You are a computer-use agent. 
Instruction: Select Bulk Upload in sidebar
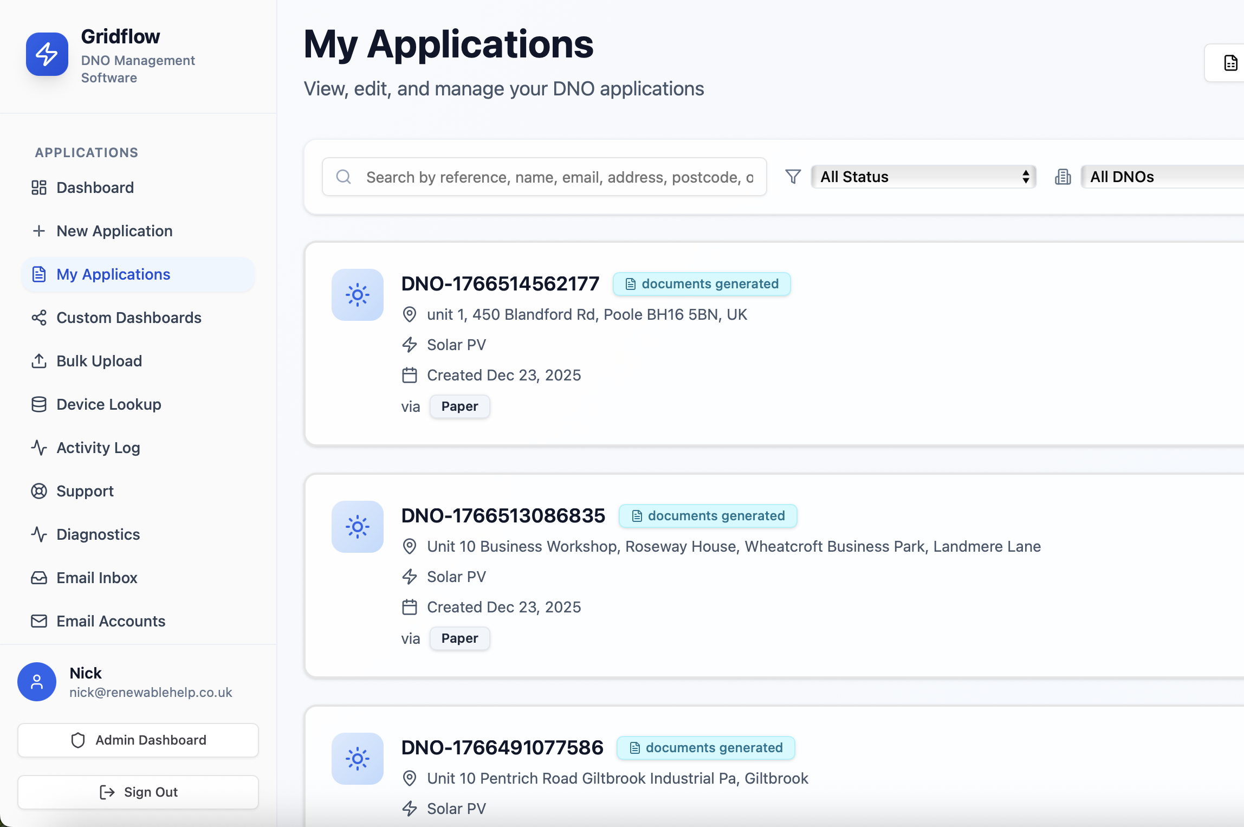pos(99,361)
